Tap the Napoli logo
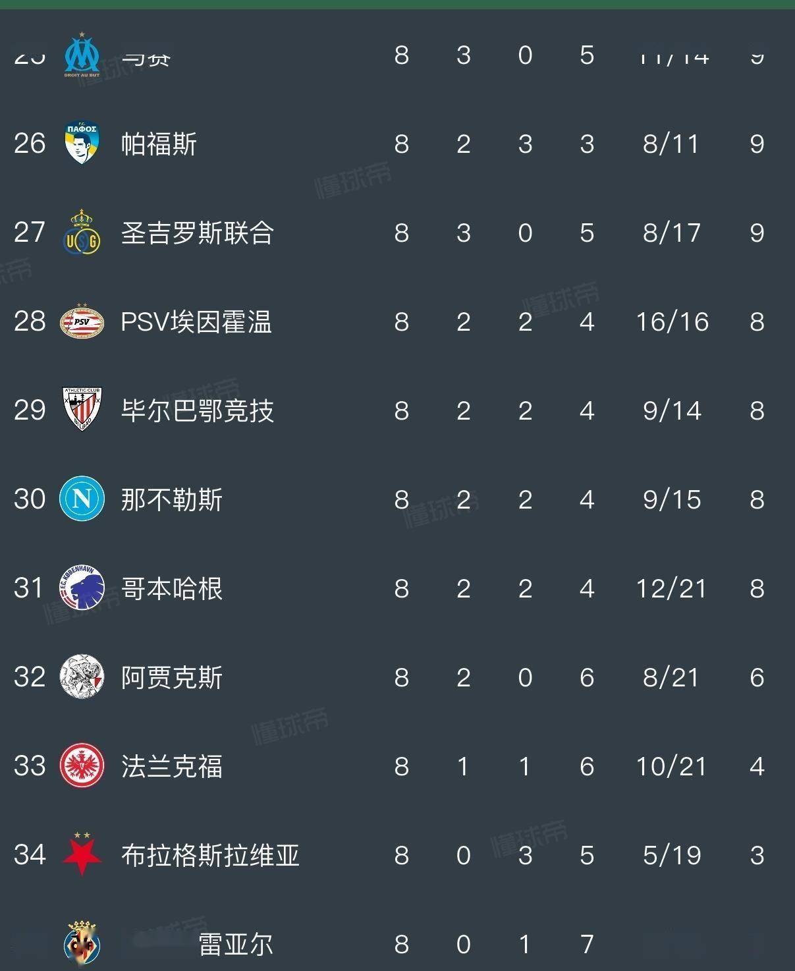The width and height of the screenshot is (795, 971). [x=82, y=499]
